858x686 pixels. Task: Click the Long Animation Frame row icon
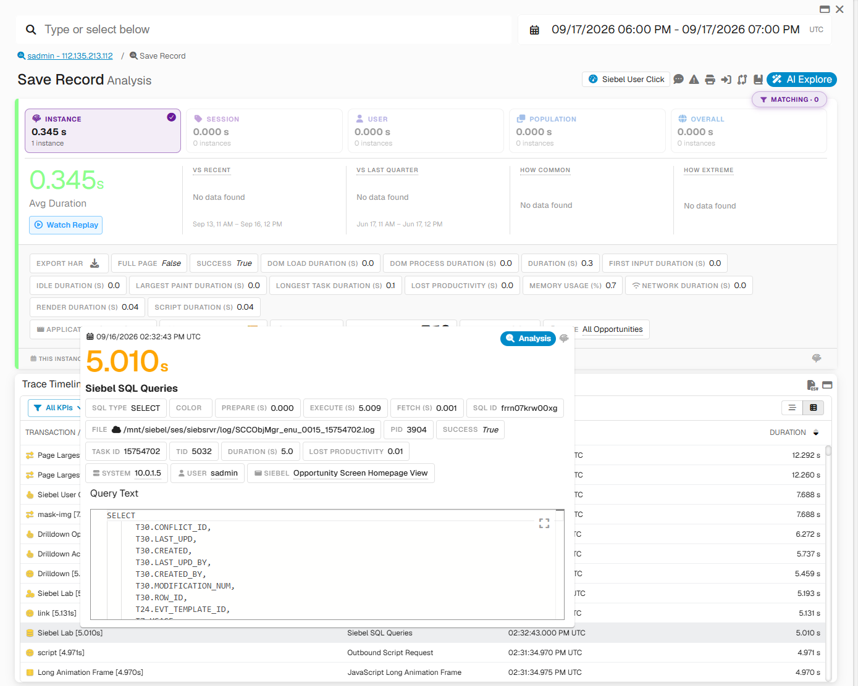click(x=30, y=672)
